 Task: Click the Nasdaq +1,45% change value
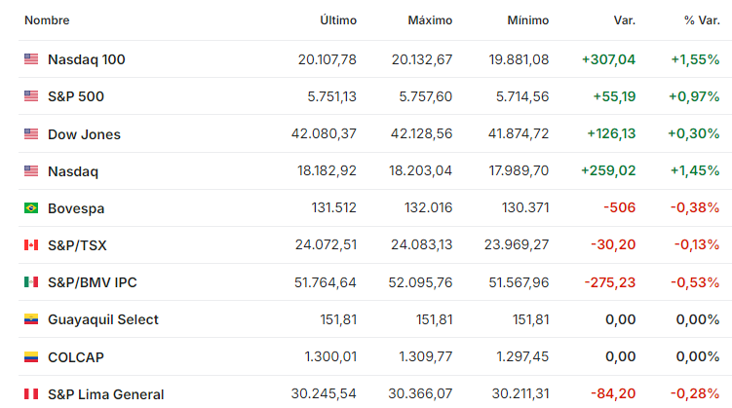click(695, 170)
